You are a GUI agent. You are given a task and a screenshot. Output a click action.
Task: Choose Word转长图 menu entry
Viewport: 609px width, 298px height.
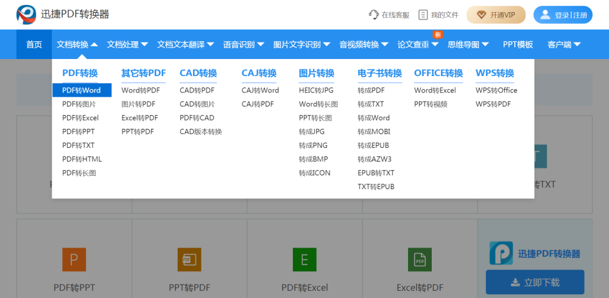319,104
